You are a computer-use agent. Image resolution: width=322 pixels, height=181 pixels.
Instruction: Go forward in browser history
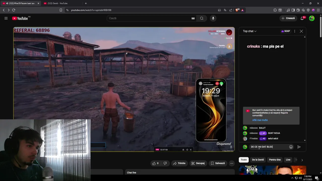click(x=9, y=10)
